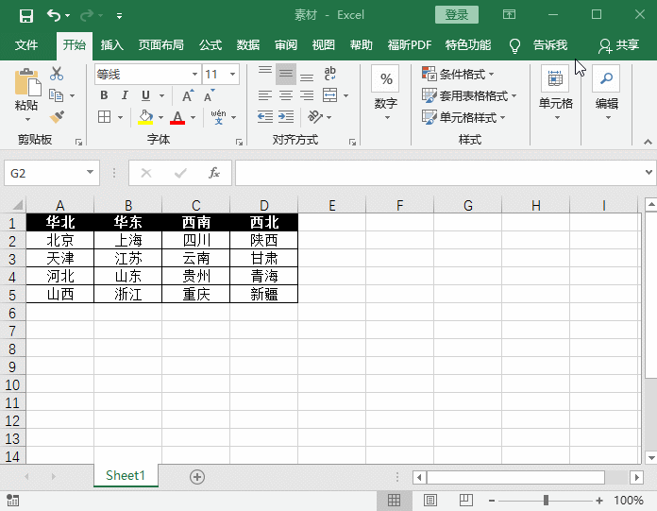Align text right
The width and height of the screenshot is (657, 511).
click(x=307, y=95)
